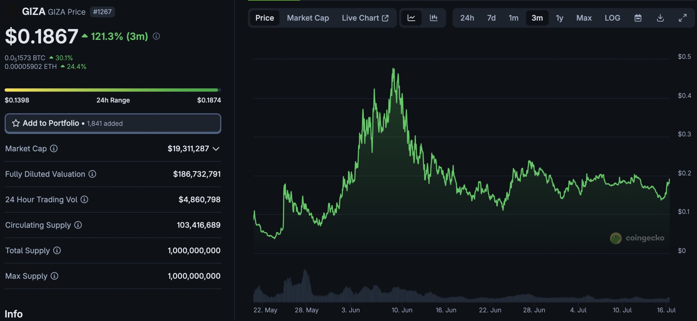Expand Market Cap value chevron
This screenshot has width=697, height=321.
[x=216, y=149]
